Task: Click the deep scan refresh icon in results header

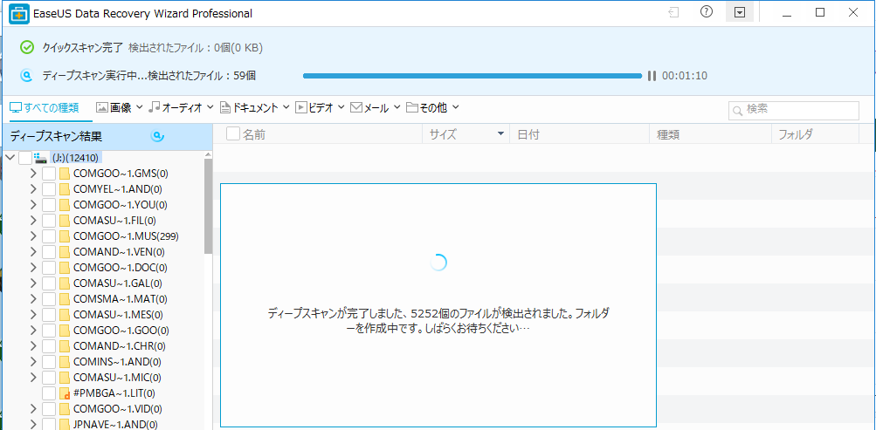Action: pyautogui.click(x=157, y=136)
